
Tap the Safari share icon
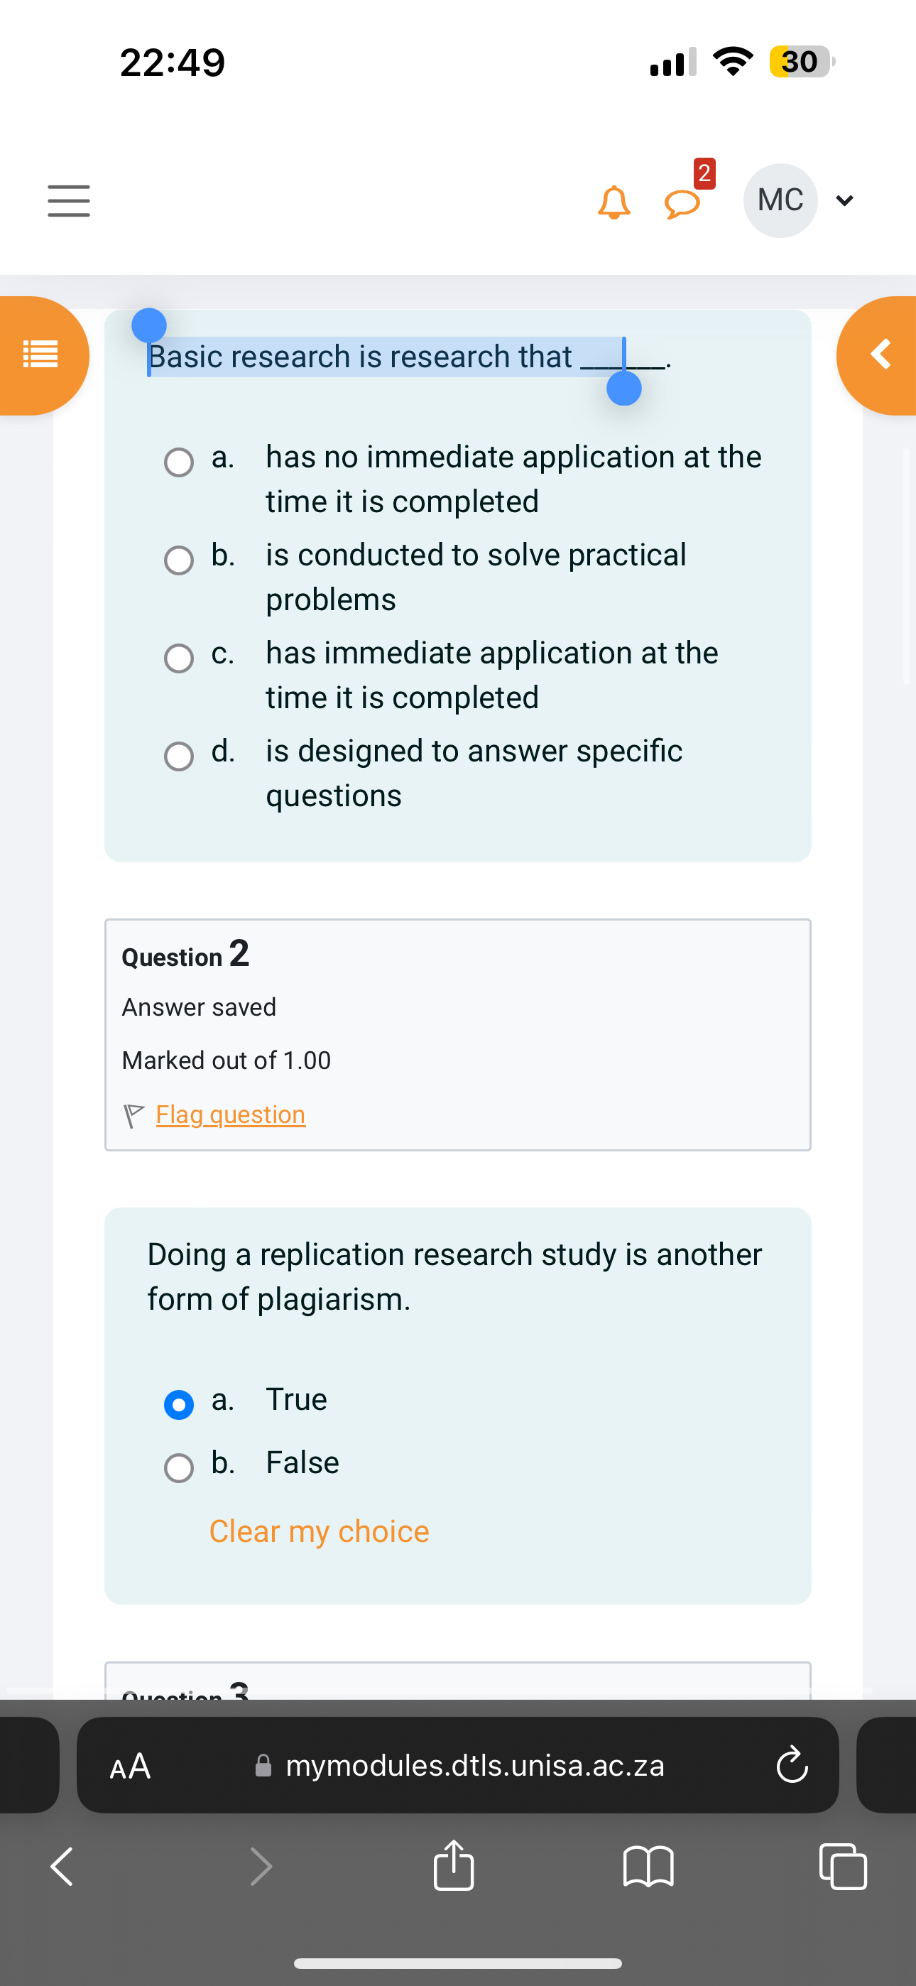tap(454, 1867)
